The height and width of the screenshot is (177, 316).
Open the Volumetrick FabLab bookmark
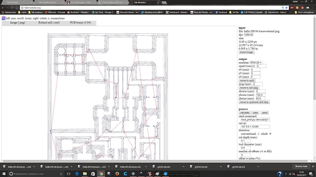click(x=275, y=12)
